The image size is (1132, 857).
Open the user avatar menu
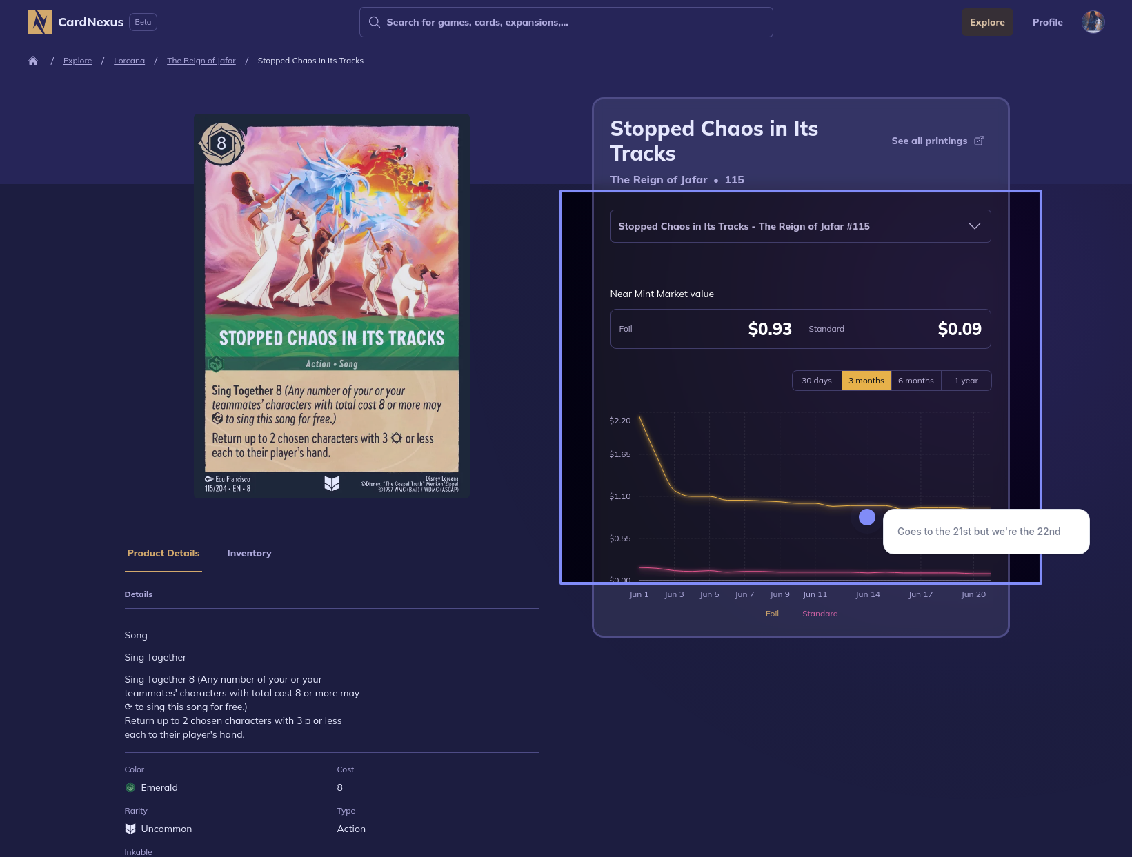(1093, 22)
